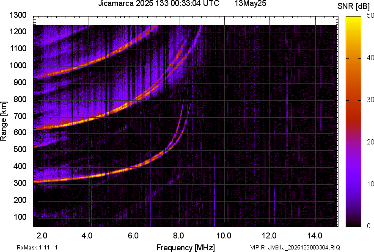Image resolution: width=374 pixels, height=252 pixels.
Task: Click the range tick label '500'
Action: tap(20, 149)
